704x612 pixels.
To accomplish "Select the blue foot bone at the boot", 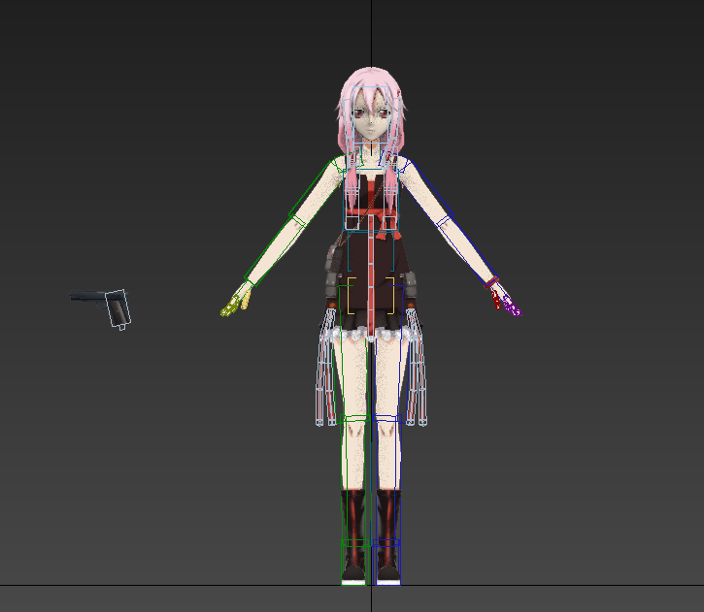I will [x=386, y=563].
